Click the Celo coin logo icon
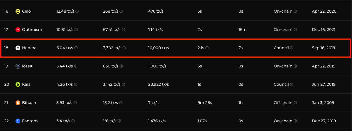Image resolution: width=352 pixels, height=131 pixels. [18, 12]
